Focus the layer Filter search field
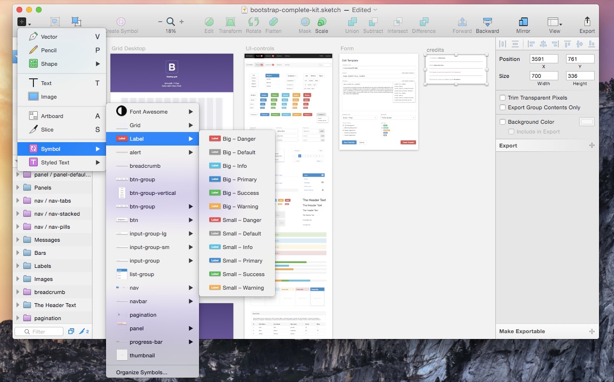Screen dimensions: 614x382 coord(39,332)
